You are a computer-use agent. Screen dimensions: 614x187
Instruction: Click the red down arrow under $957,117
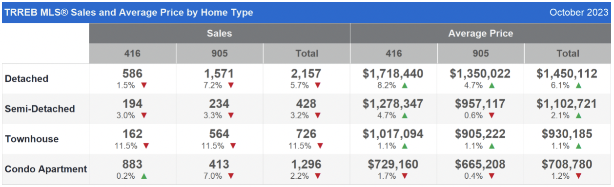(x=491, y=115)
